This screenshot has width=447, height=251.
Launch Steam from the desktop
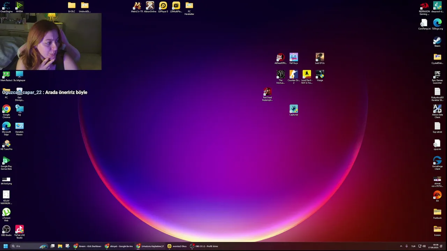[x=437, y=41]
